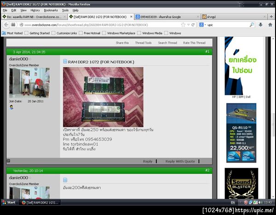Open the Share this dropdown

tap(122, 43)
